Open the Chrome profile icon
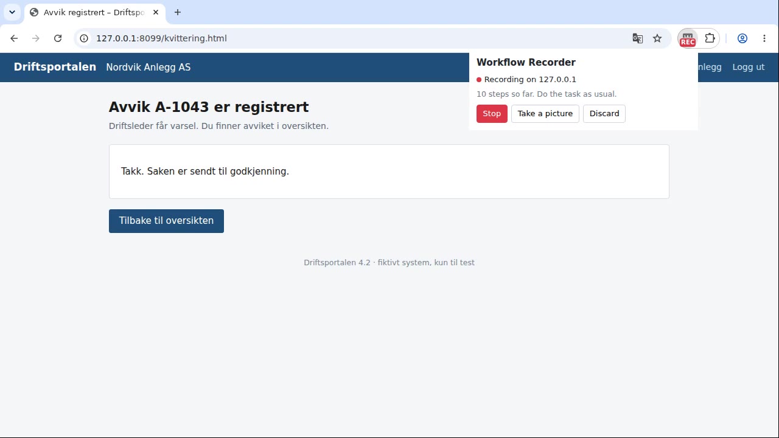779x438 pixels. 742,38
